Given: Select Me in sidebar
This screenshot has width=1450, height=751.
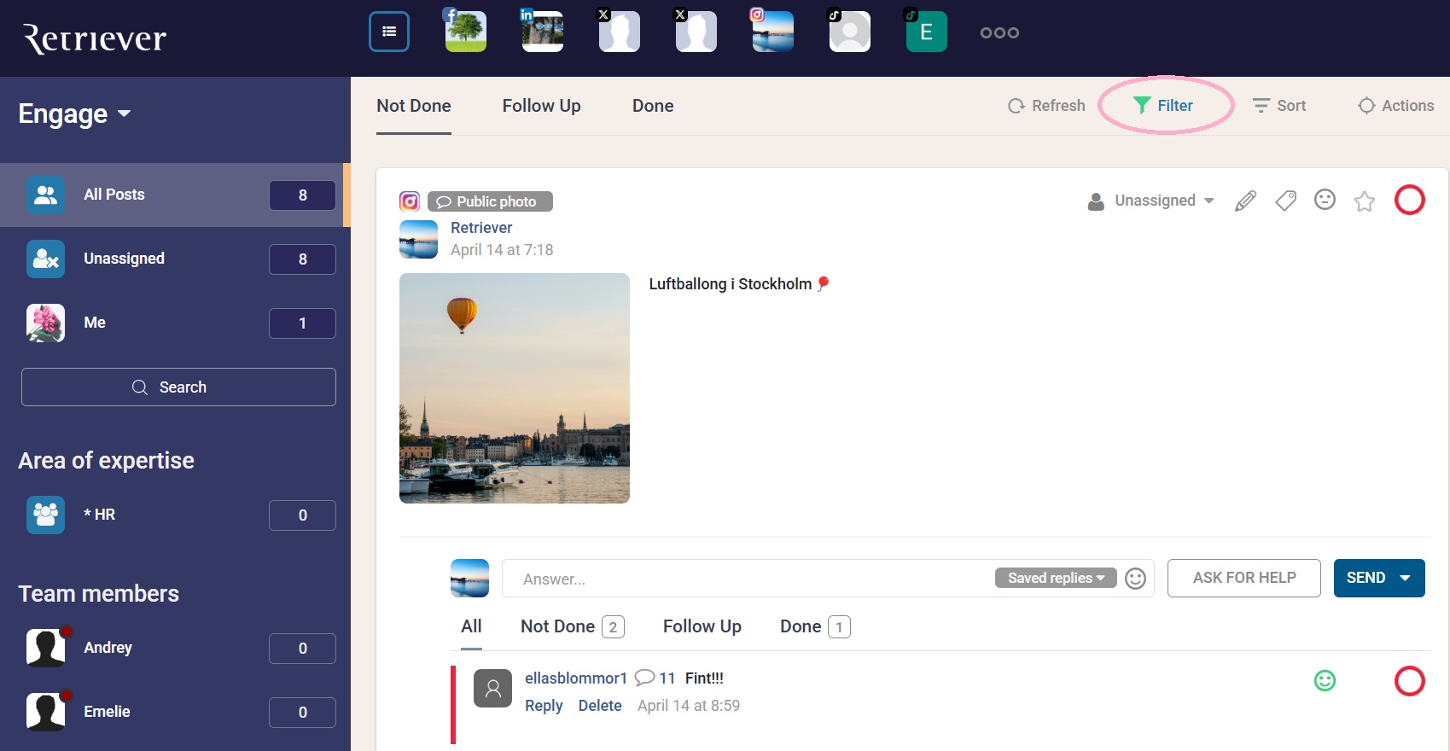Looking at the screenshot, I should pyautogui.click(x=175, y=323).
